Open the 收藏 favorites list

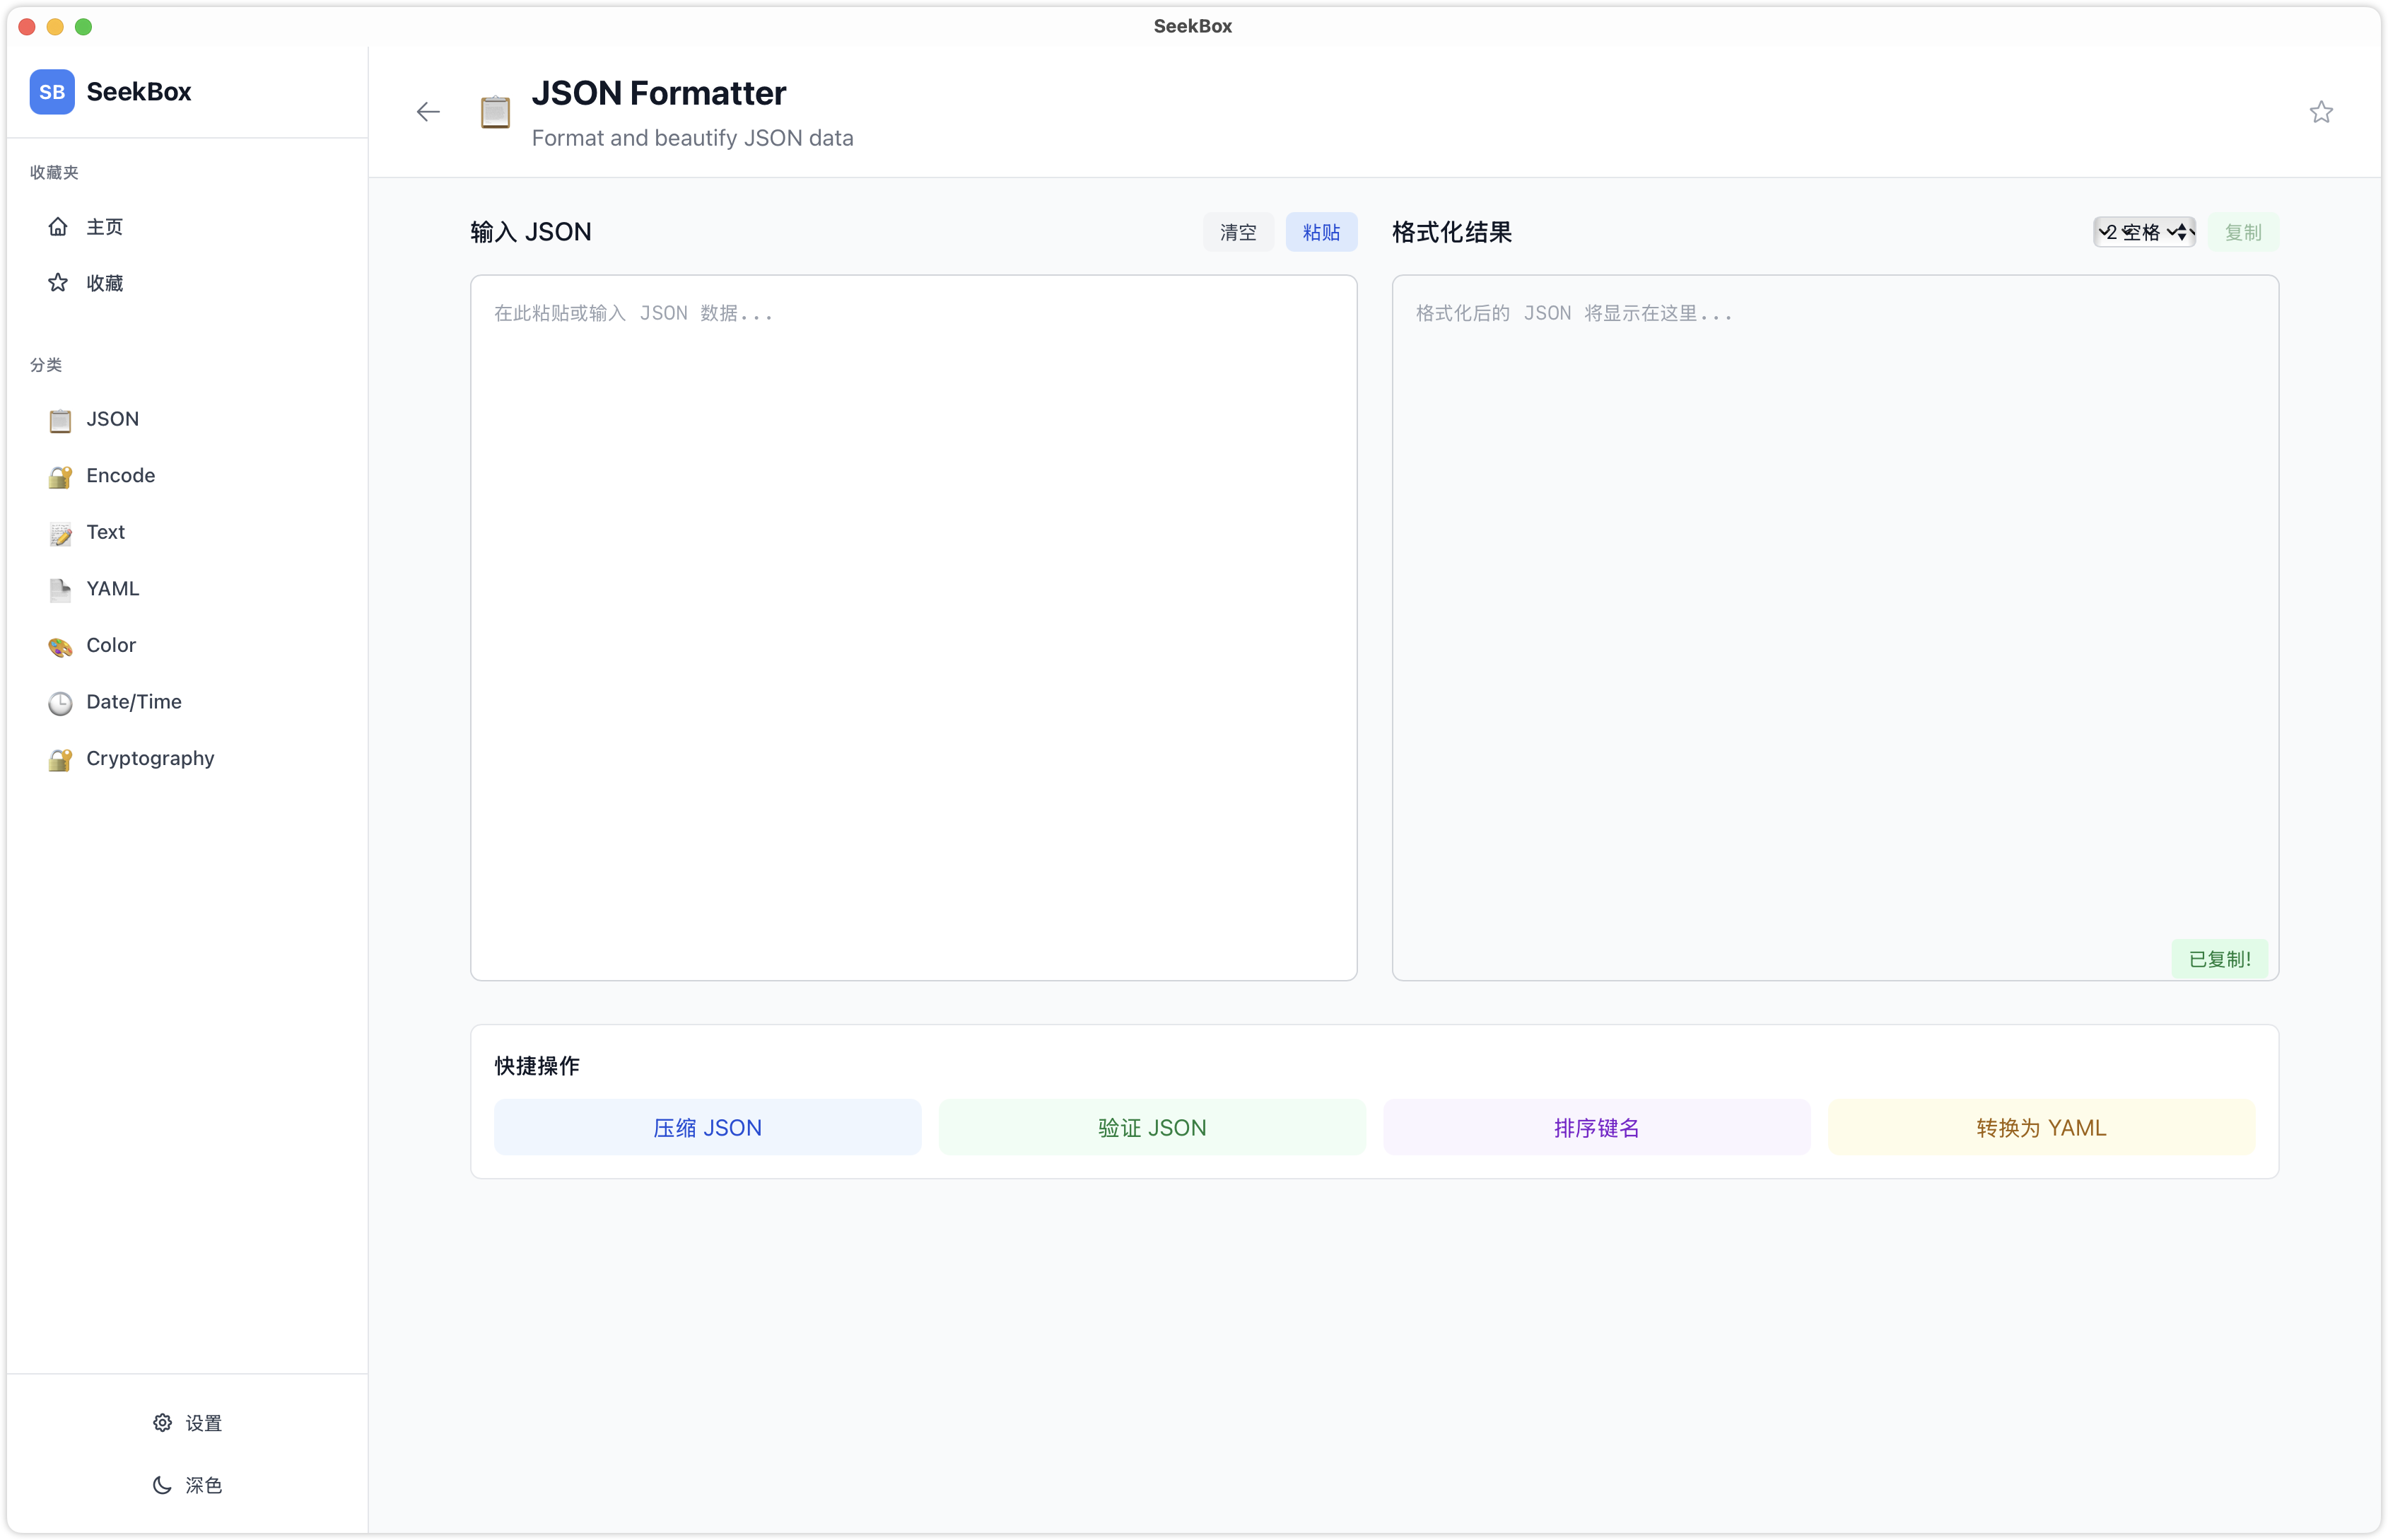pyautogui.click(x=104, y=283)
